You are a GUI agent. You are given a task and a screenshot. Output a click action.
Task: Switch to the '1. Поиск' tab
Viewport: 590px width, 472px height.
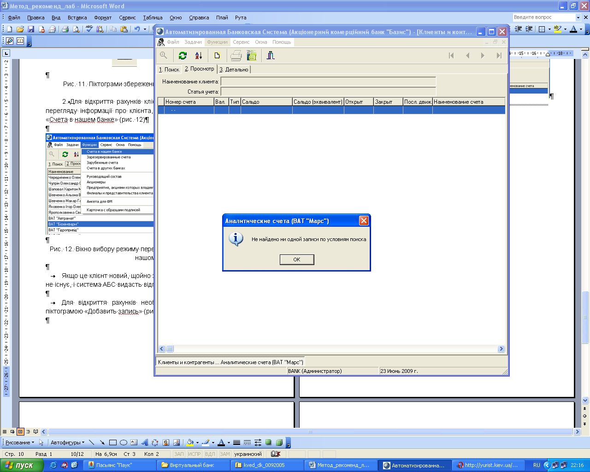click(x=169, y=70)
